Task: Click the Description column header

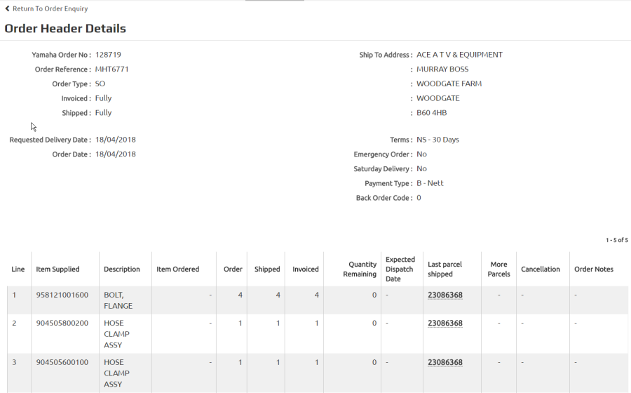Action: 122,269
